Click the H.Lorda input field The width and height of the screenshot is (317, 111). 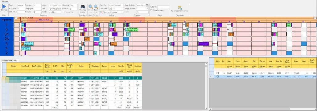(x=163, y=7)
